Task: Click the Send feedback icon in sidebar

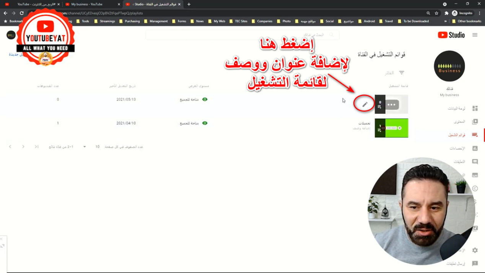Action: (475, 263)
